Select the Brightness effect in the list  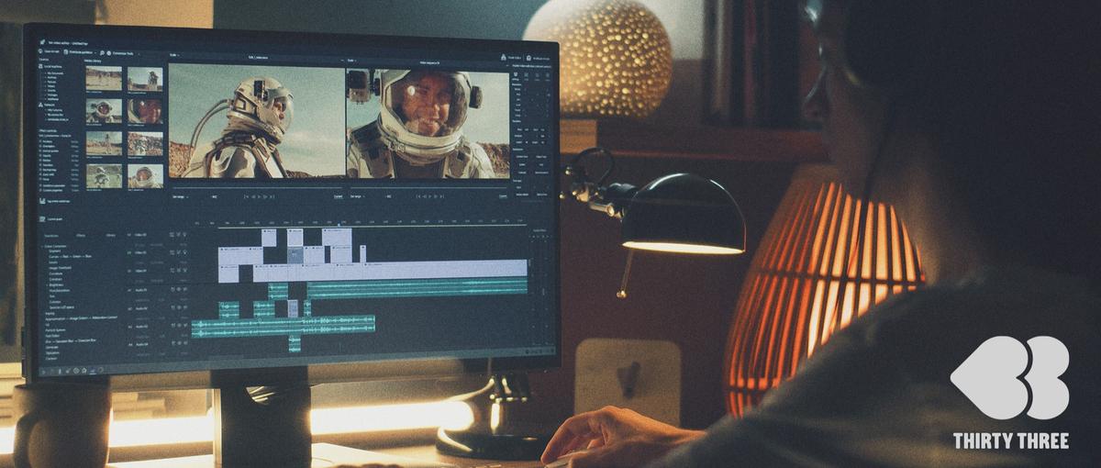point(57,284)
